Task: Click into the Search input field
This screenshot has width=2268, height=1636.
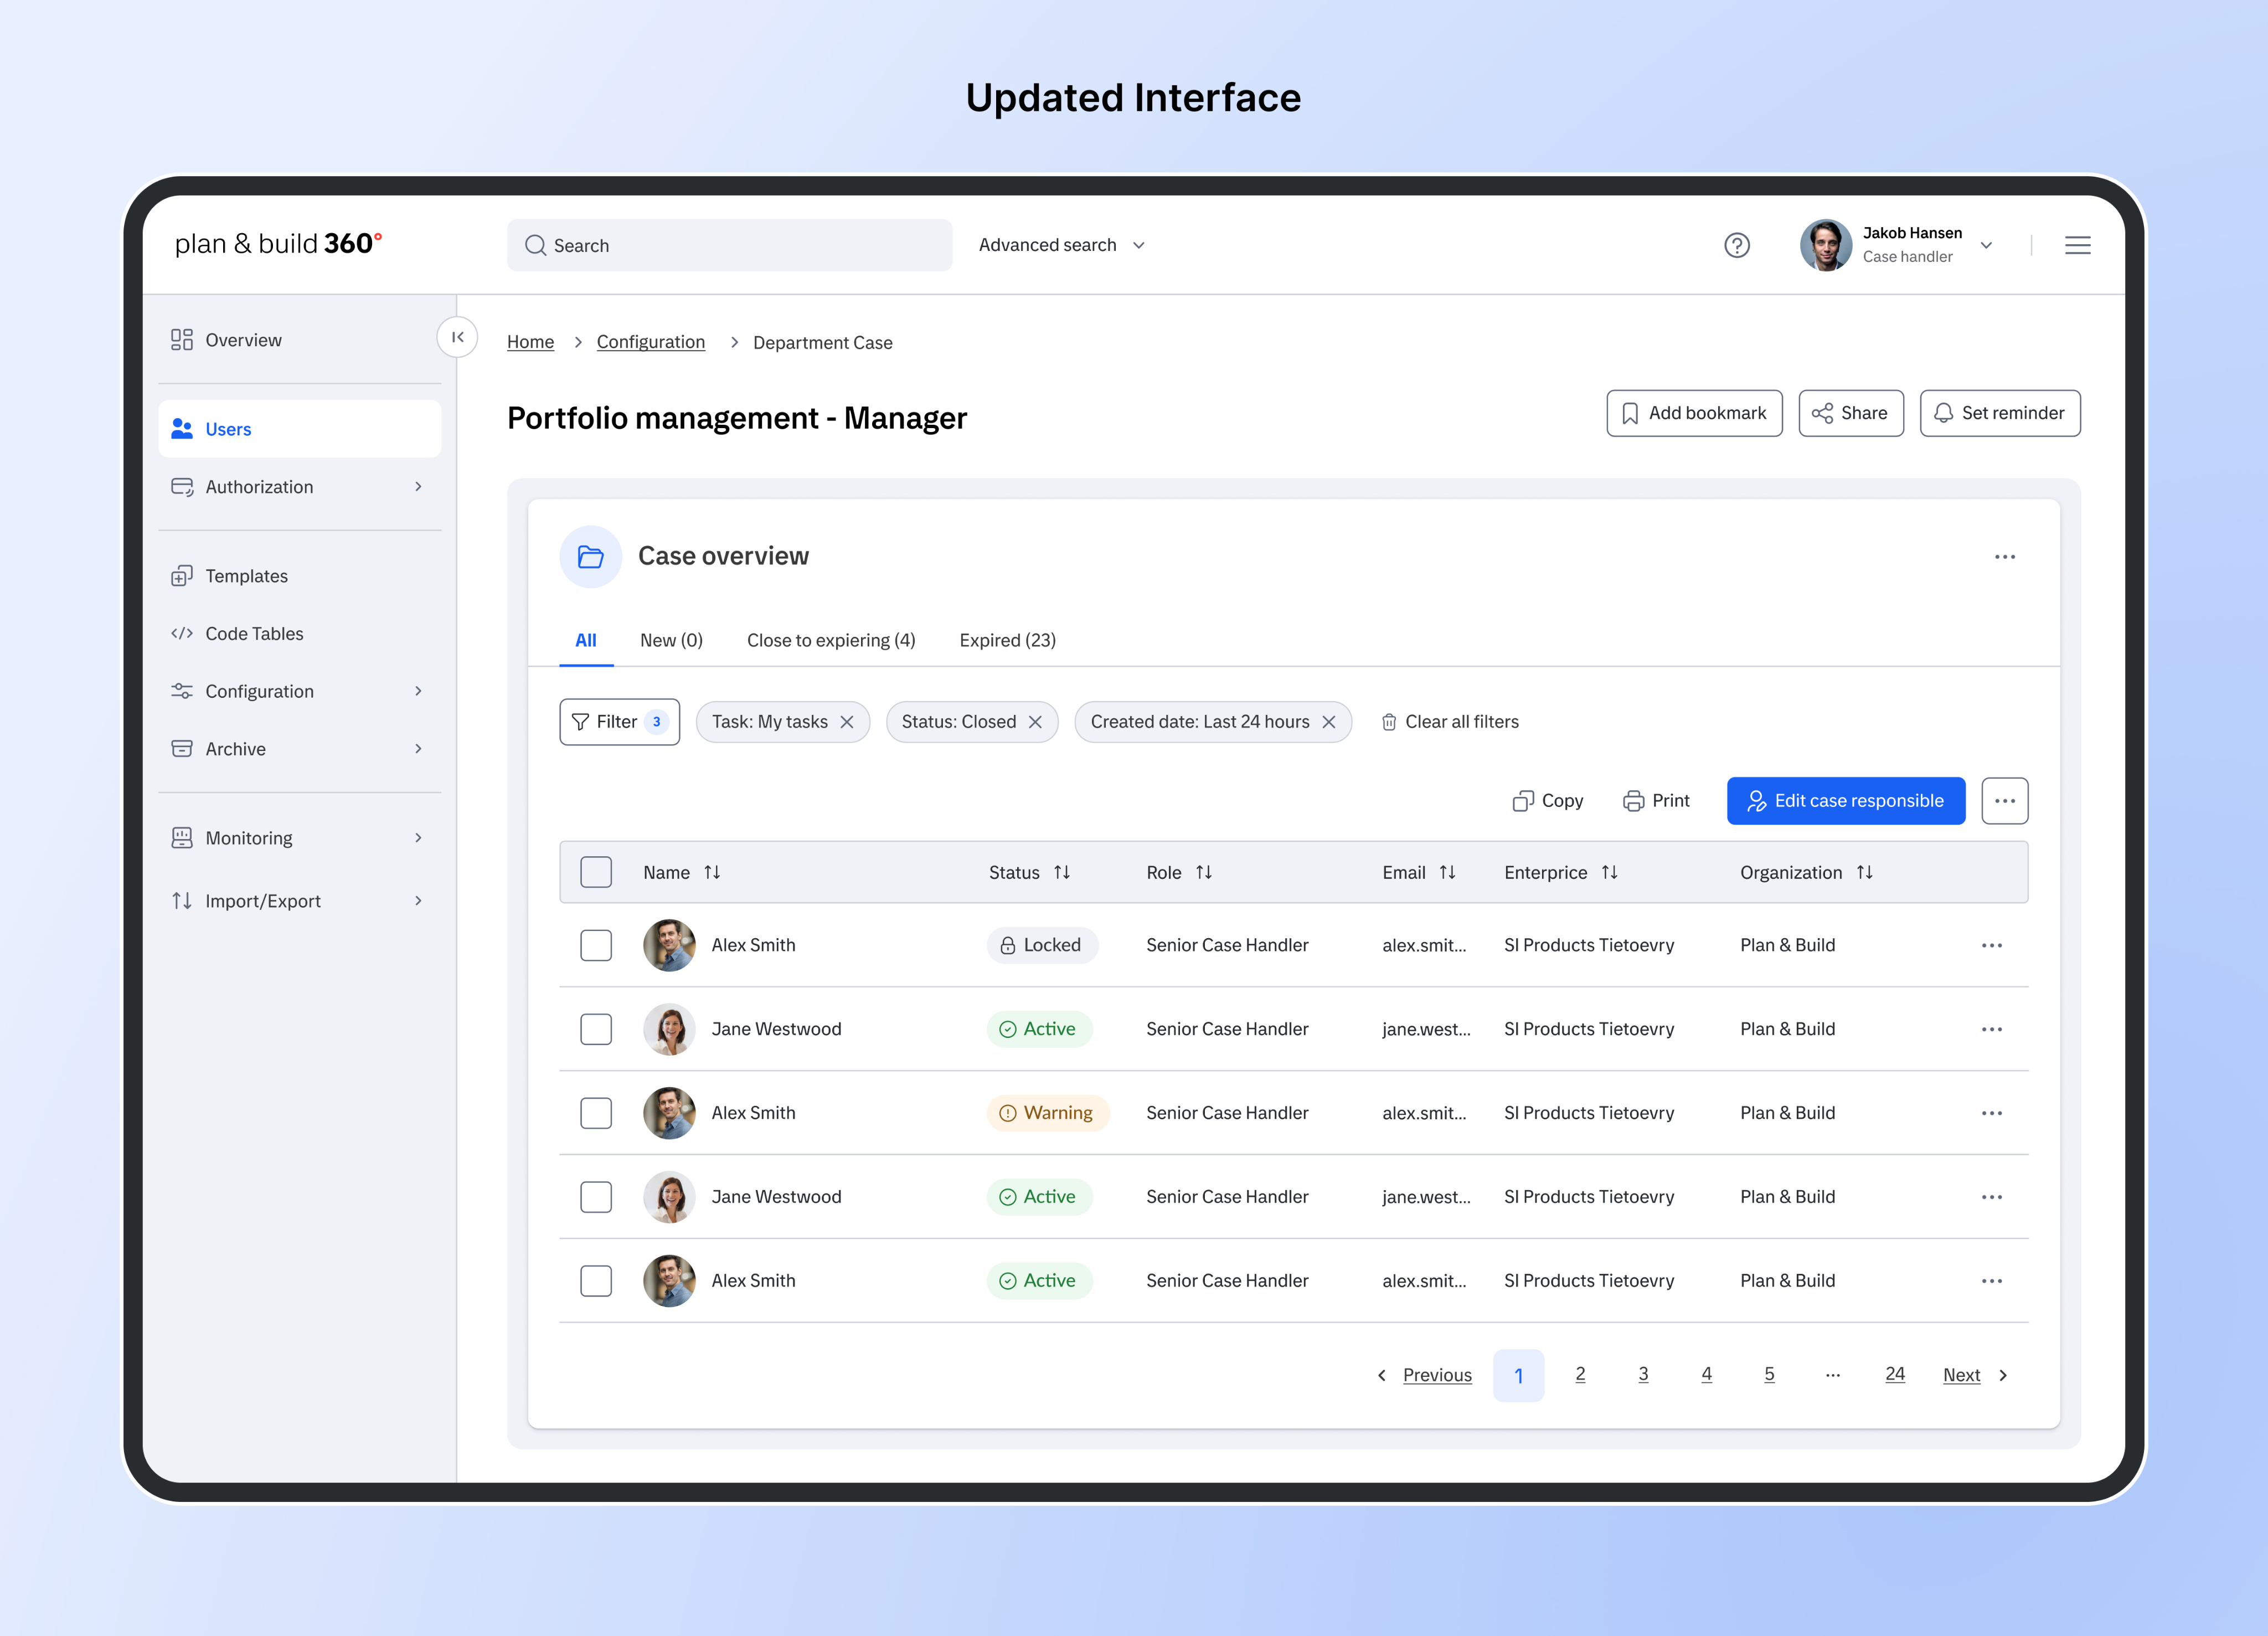Action: (x=730, y=245)
